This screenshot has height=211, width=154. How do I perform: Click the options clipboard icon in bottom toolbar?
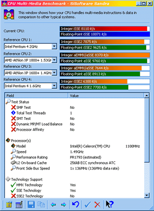9,205
